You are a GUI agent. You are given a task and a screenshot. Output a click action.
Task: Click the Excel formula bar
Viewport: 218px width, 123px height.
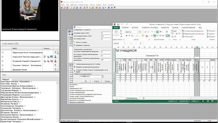(x=180, y=43)
